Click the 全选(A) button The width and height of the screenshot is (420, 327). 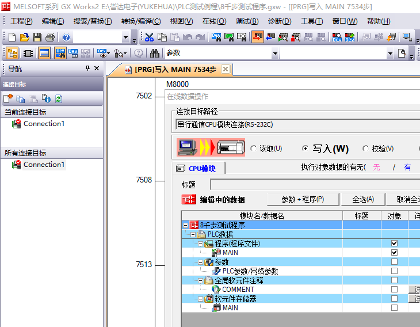(x=363, y=199)
